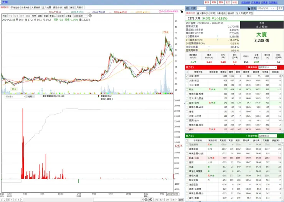Screen dimensions: 284x202
Task: Click 標紅色區域為套牢區 legend note
Action: pyautogui.click(x=168, y=11)
